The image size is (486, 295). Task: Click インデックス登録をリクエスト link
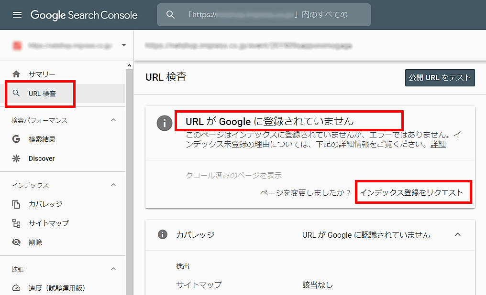tap(412, 192)
